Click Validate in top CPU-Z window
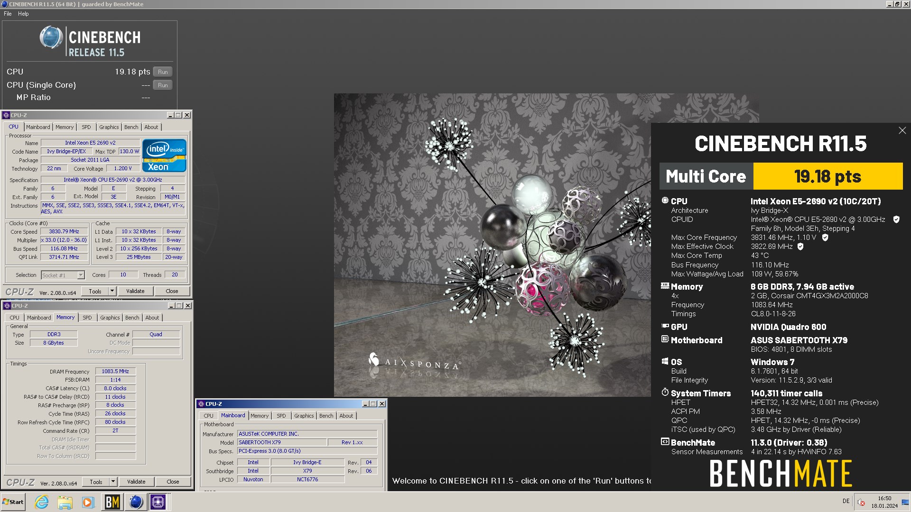The image size is (911, 512). click(x=135, y=291)
